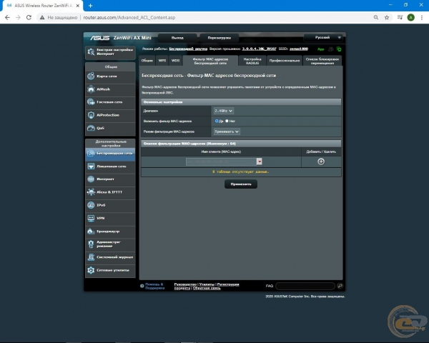Open QoS gauge icon
The height and width of the screenshot is (343, 429).
click(91, 128)
